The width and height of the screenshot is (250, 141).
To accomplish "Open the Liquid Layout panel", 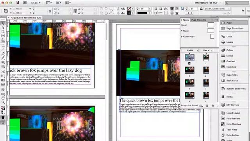I will point(234,113).
